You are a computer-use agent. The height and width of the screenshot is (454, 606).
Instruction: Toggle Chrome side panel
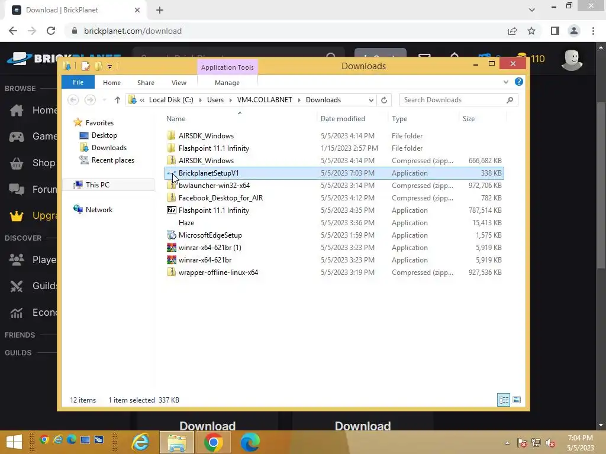coord(555,31)
